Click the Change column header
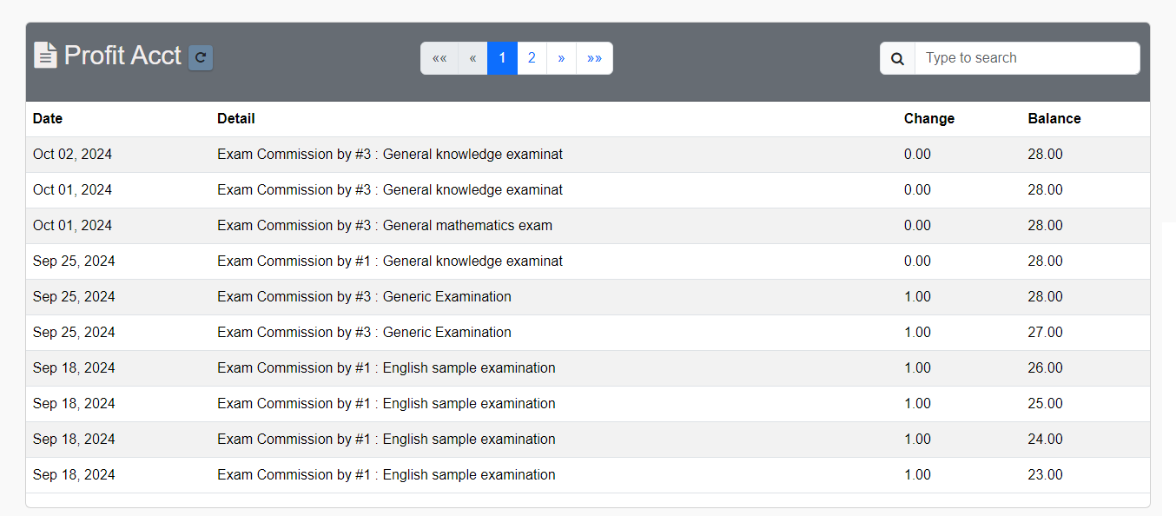This screenshot has height=516, width=1176. pyautogui.click(x=928, y=118)
